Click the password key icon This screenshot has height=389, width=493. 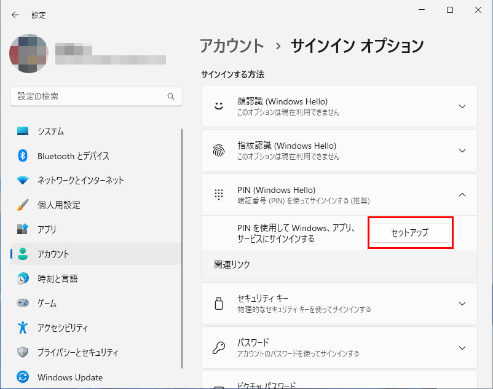point(219,348)
